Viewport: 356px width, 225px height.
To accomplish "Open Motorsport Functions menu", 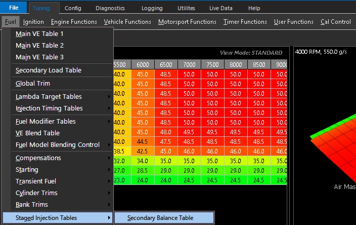I will pos(187,22).
